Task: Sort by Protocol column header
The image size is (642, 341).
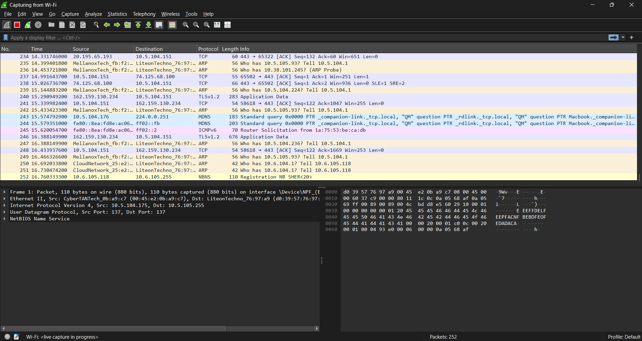Action: pyautogui.click(x=208, y=49)
